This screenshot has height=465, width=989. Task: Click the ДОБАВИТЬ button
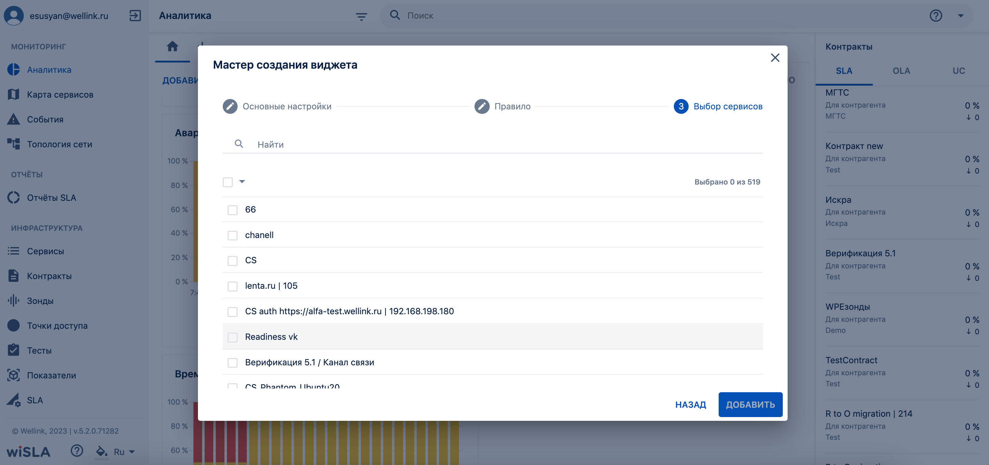point(750,404)
